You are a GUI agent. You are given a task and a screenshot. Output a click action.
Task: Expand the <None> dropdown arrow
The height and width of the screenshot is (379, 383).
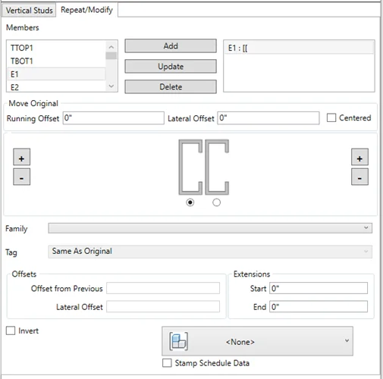pos(347,341)
